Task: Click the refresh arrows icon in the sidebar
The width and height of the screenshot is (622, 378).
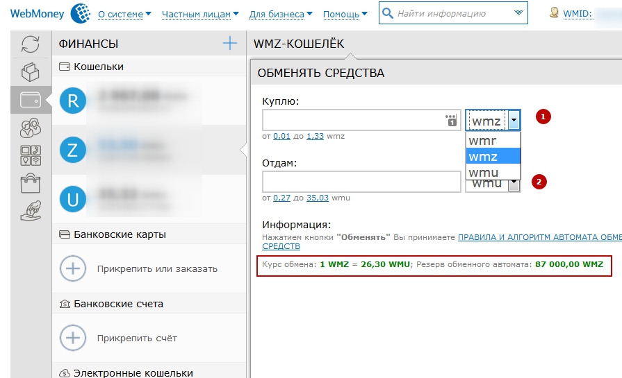Action: 31,44
